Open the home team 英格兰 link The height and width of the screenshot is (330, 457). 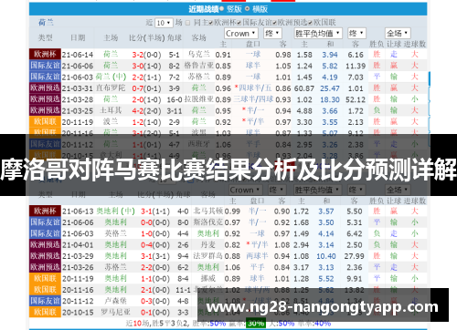116,233
